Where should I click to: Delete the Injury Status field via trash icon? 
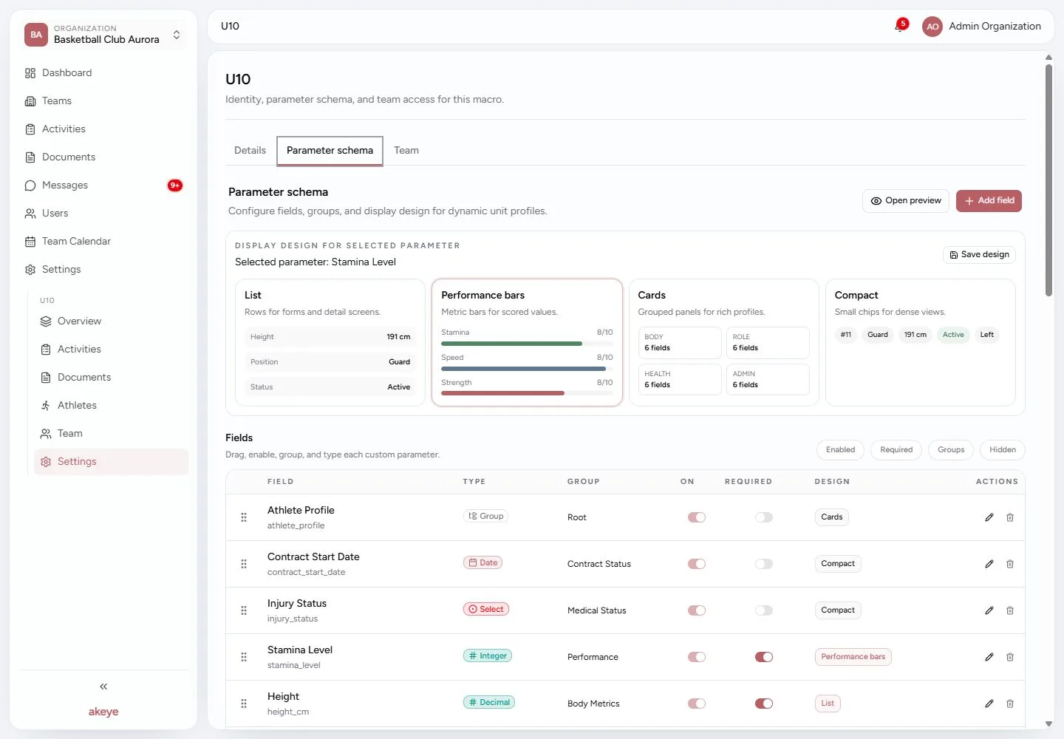1010,610
